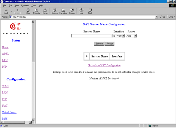
Task: Open the NAT configuration link
Action: 5,106
